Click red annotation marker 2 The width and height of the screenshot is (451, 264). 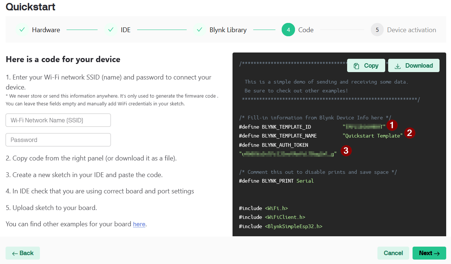pos(409,133)
